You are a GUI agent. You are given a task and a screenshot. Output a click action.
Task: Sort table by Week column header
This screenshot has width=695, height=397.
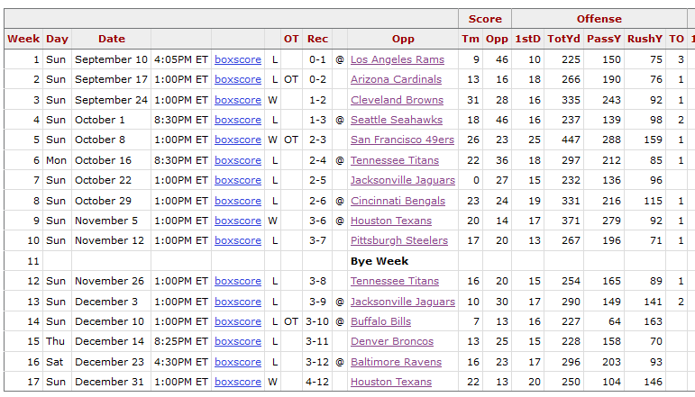(x=23, y=39)
